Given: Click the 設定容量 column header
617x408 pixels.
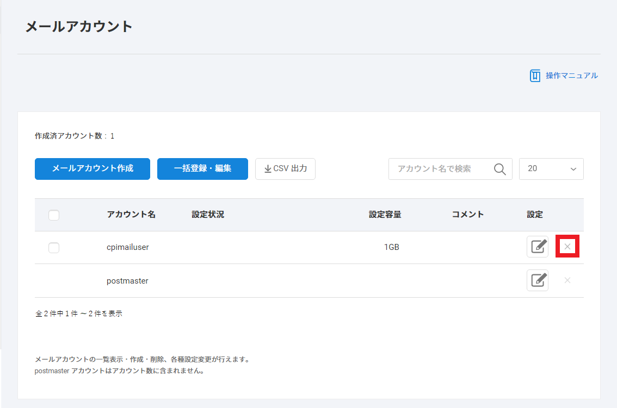Looking at the screenshot, I should click(385, 215).
